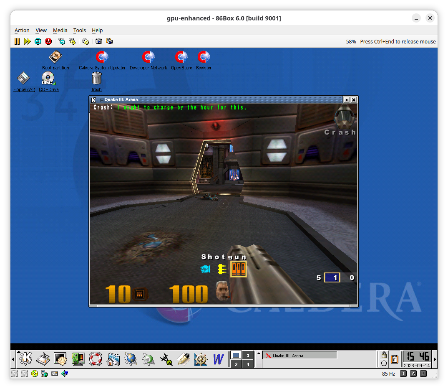Launch the terminal shell icon in the panel
Viewport: 448px width, 389px height.
click(60, 358)
